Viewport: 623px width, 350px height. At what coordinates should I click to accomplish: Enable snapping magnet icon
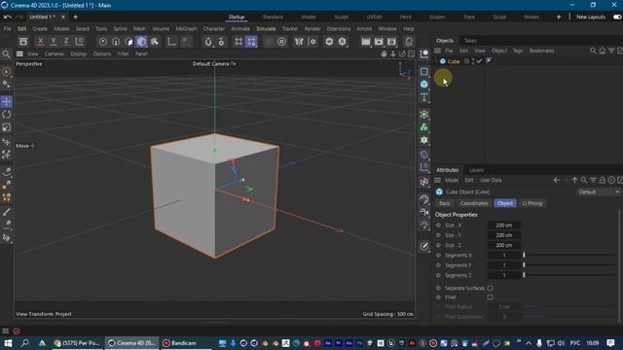click(207, 41)
